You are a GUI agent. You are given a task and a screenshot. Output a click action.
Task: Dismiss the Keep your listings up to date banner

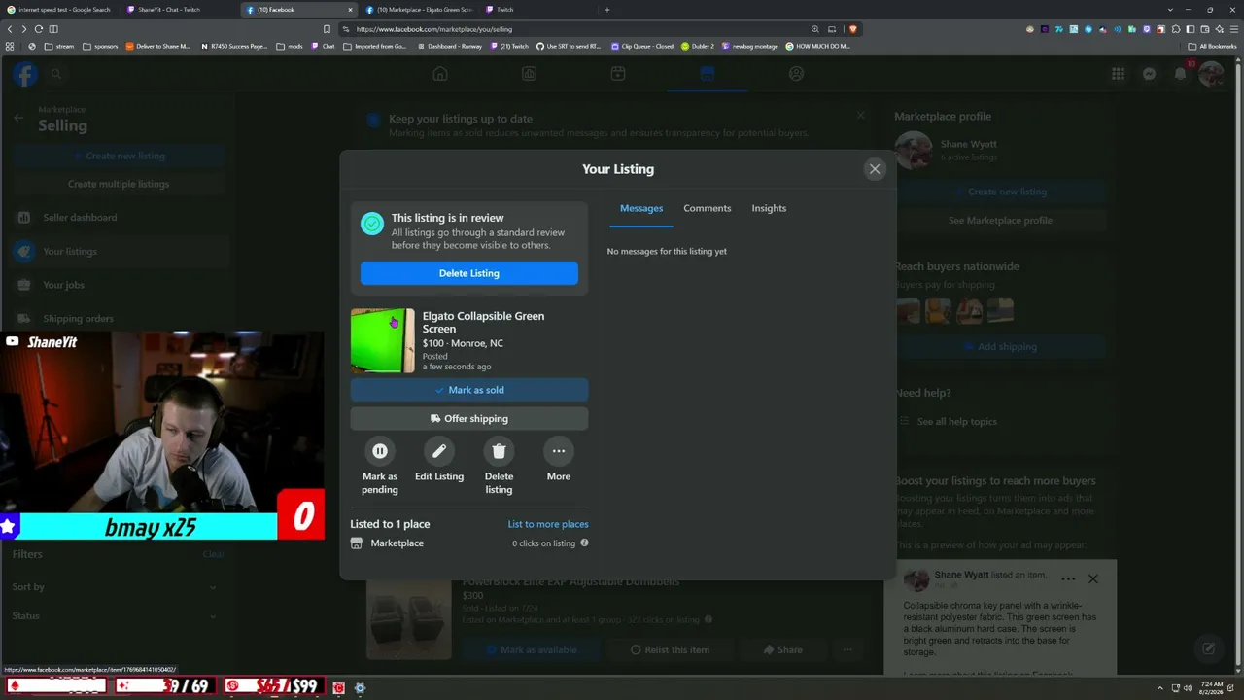pyautogui.click(x=860, y=116)
